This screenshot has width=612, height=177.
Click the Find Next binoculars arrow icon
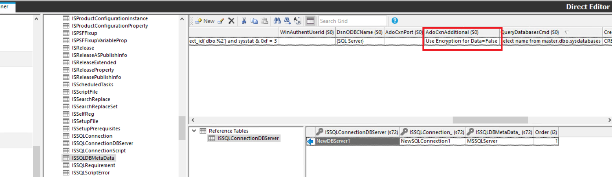[x=287, y=21]
